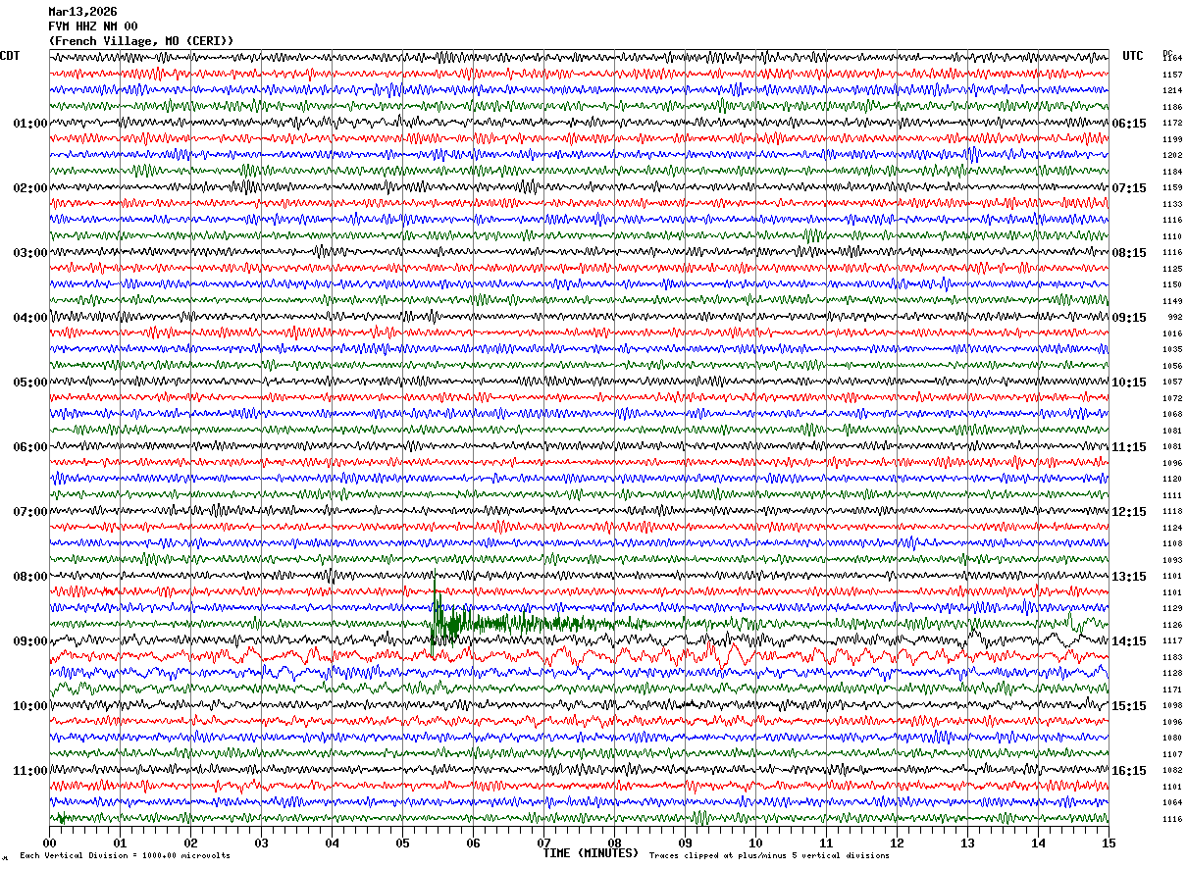Click the 07:00 CDT hour label
This screenshot has width=1187, height=869.
[30, 512]
